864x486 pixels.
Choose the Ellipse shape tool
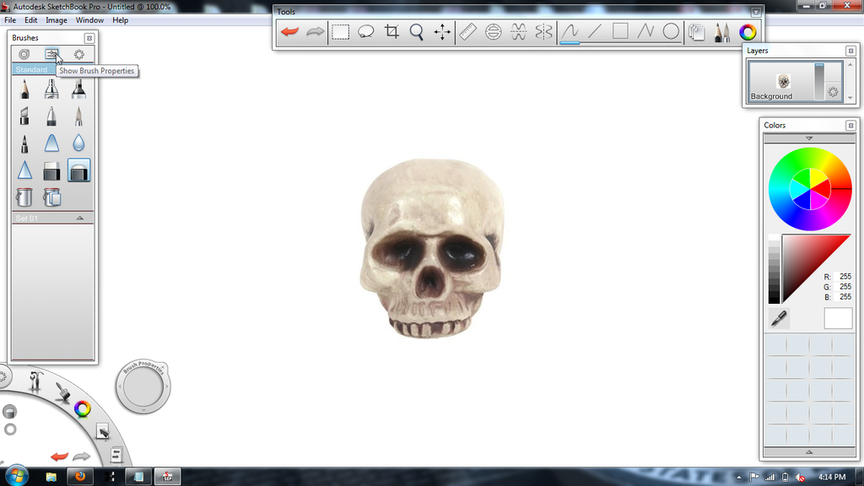click(671, 32)
